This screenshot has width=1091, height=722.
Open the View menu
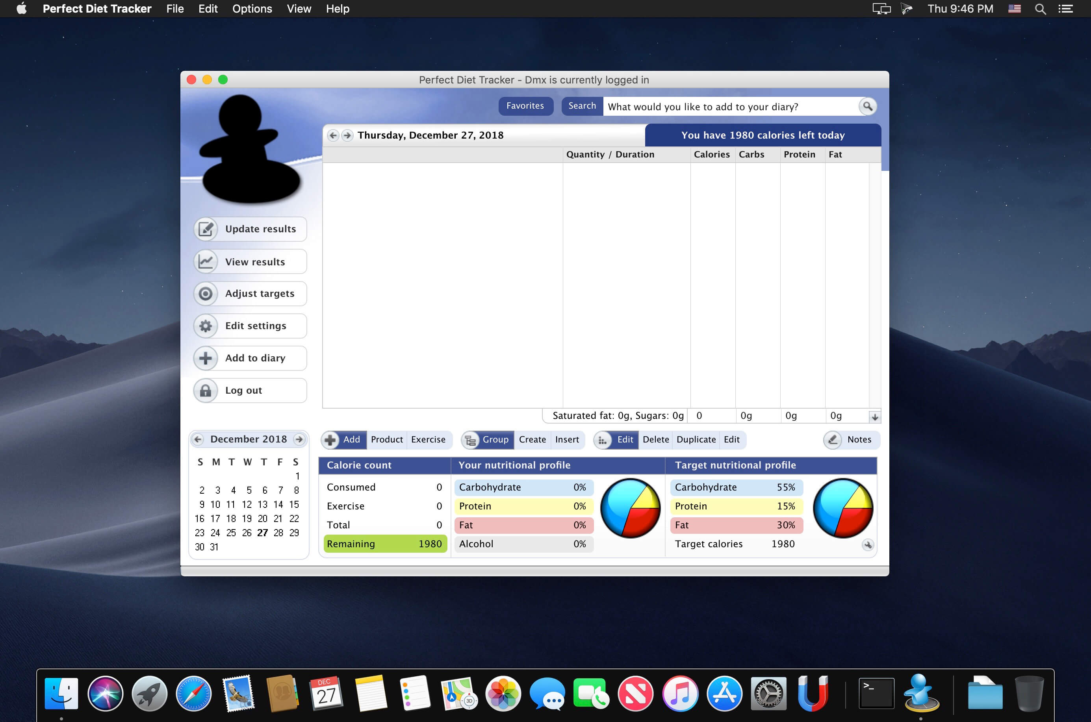tap(299, 9)
